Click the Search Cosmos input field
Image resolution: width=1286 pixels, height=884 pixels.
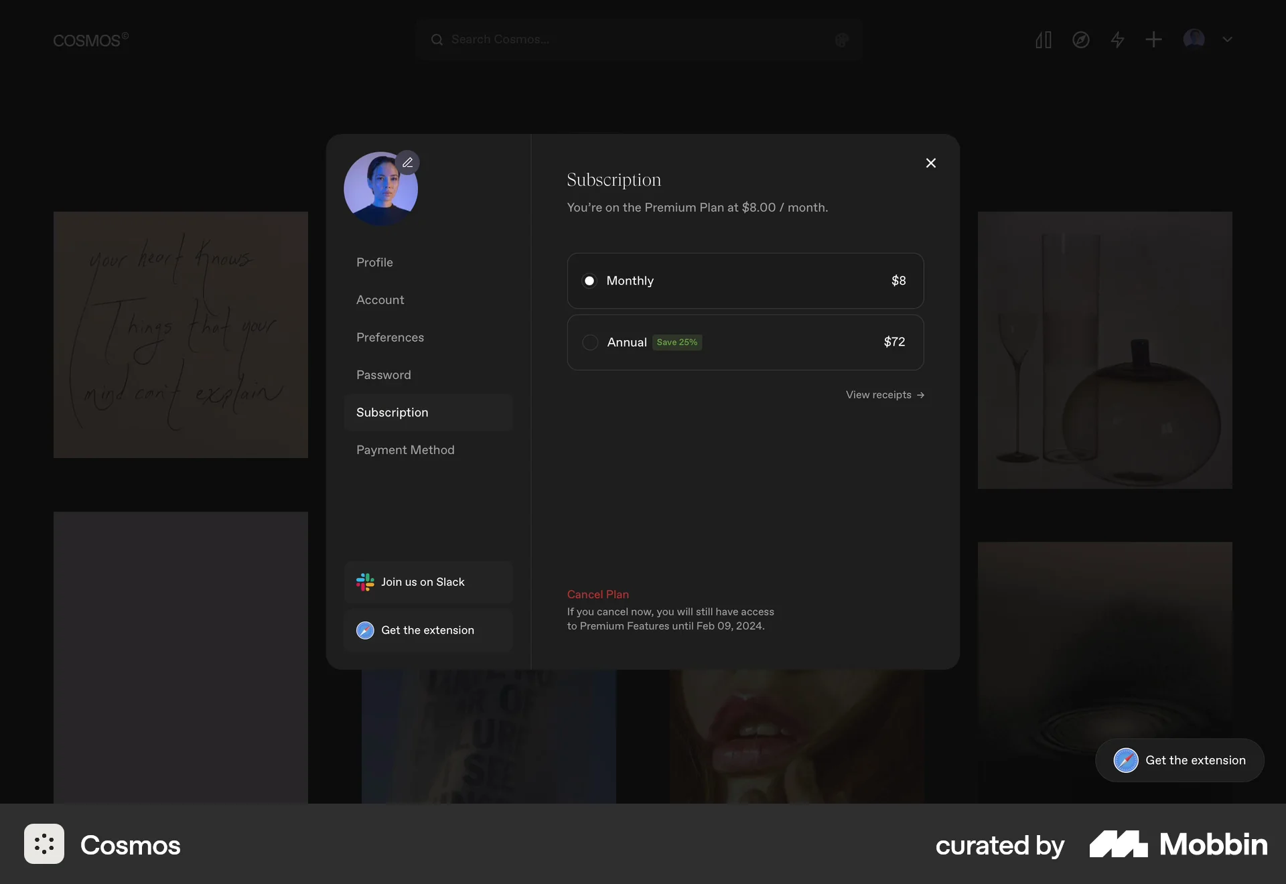[636, 40]
